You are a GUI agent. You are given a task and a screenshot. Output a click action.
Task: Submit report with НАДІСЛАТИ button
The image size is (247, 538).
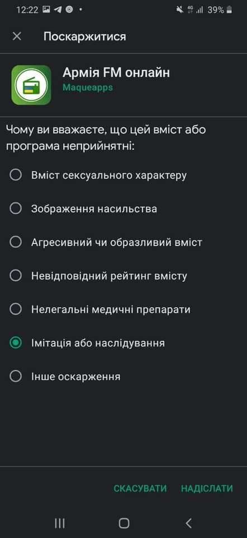click(207, 488)
